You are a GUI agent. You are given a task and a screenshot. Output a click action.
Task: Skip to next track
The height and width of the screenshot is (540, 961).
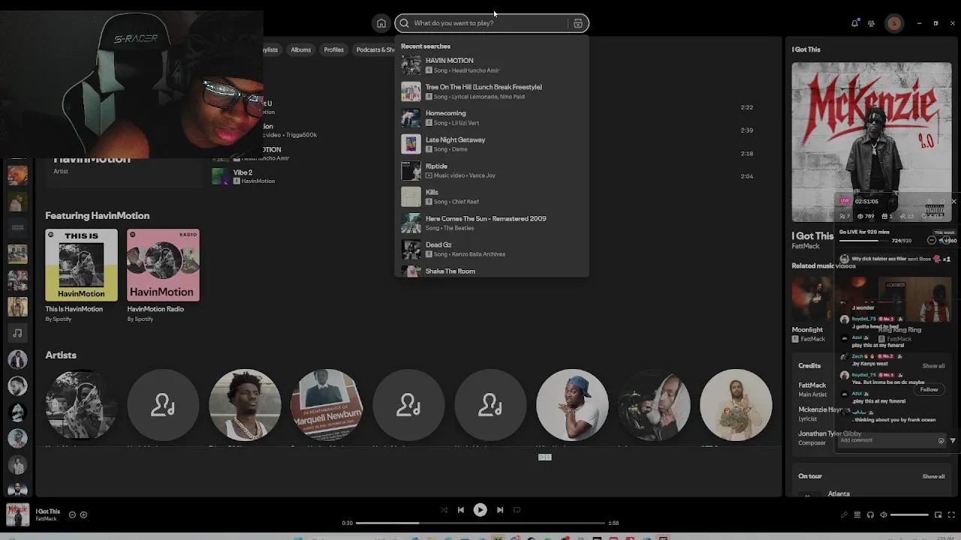point(500,510)
